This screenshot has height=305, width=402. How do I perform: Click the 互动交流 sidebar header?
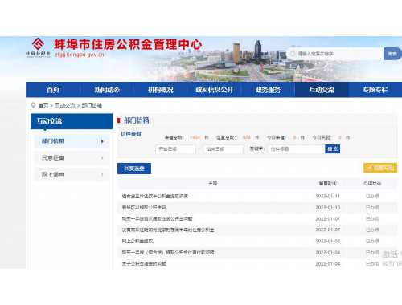[72, 121]
